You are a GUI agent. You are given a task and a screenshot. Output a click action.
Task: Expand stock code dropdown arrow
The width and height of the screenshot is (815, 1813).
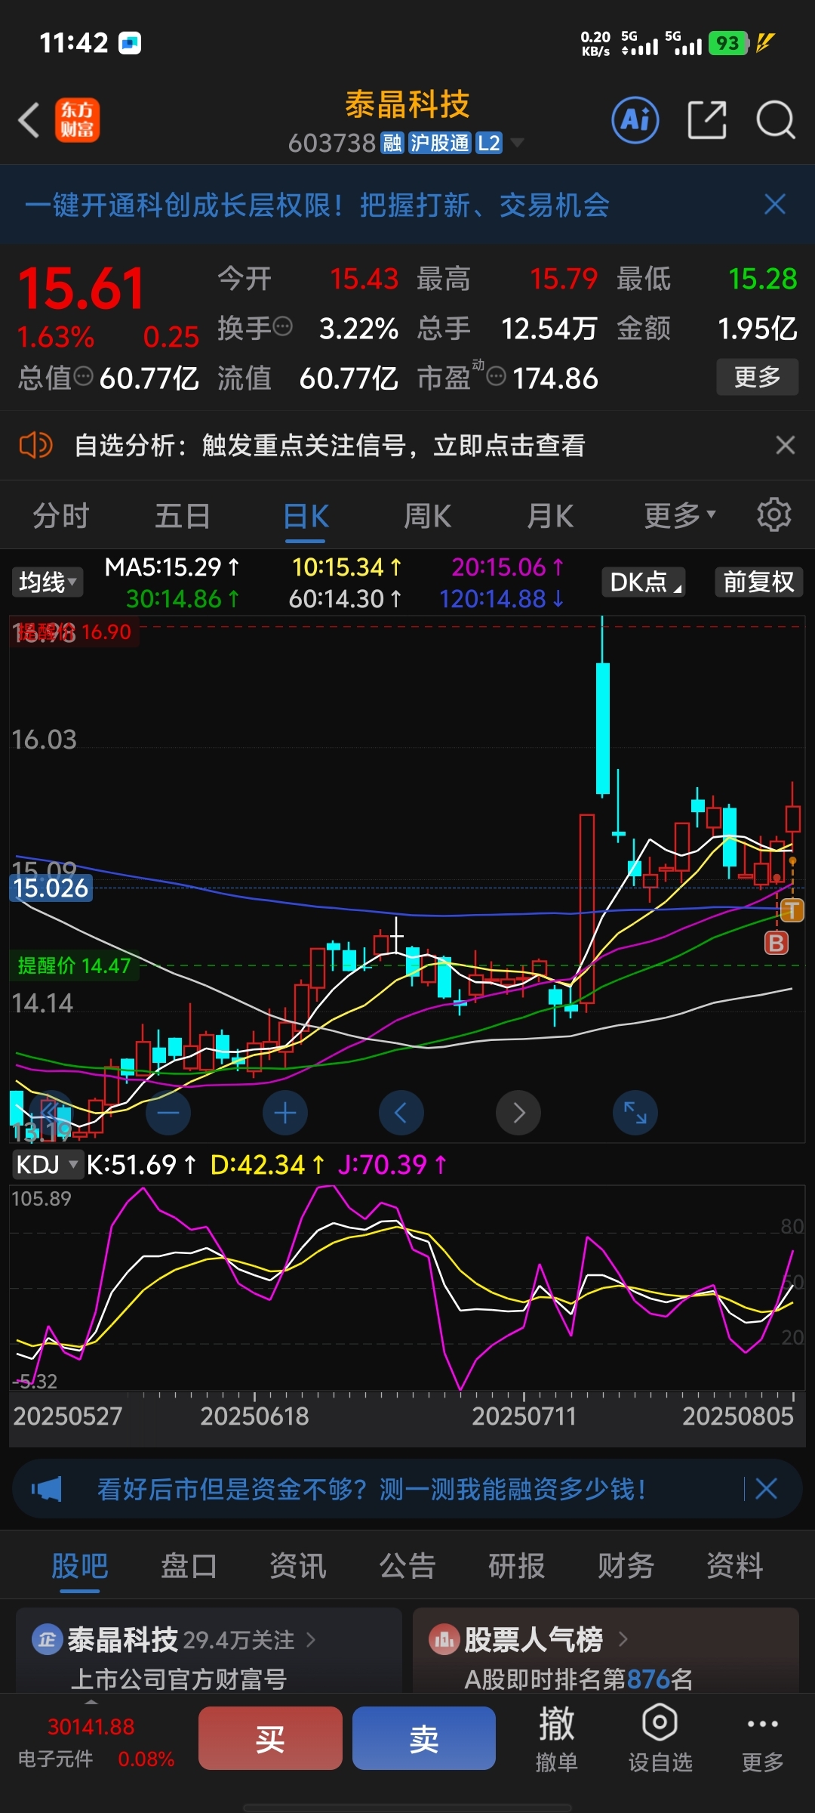click(517, 143)
